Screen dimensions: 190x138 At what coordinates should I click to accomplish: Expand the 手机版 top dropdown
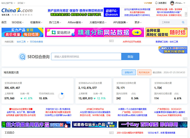[21, 3]
